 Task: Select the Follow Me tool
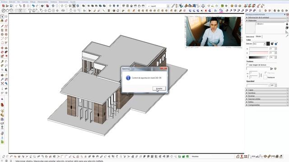pos(6,52)
